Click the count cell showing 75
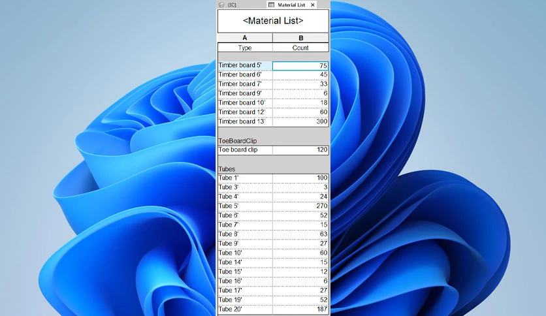This screenshot has width=546, height=316. tap(300, 65)
